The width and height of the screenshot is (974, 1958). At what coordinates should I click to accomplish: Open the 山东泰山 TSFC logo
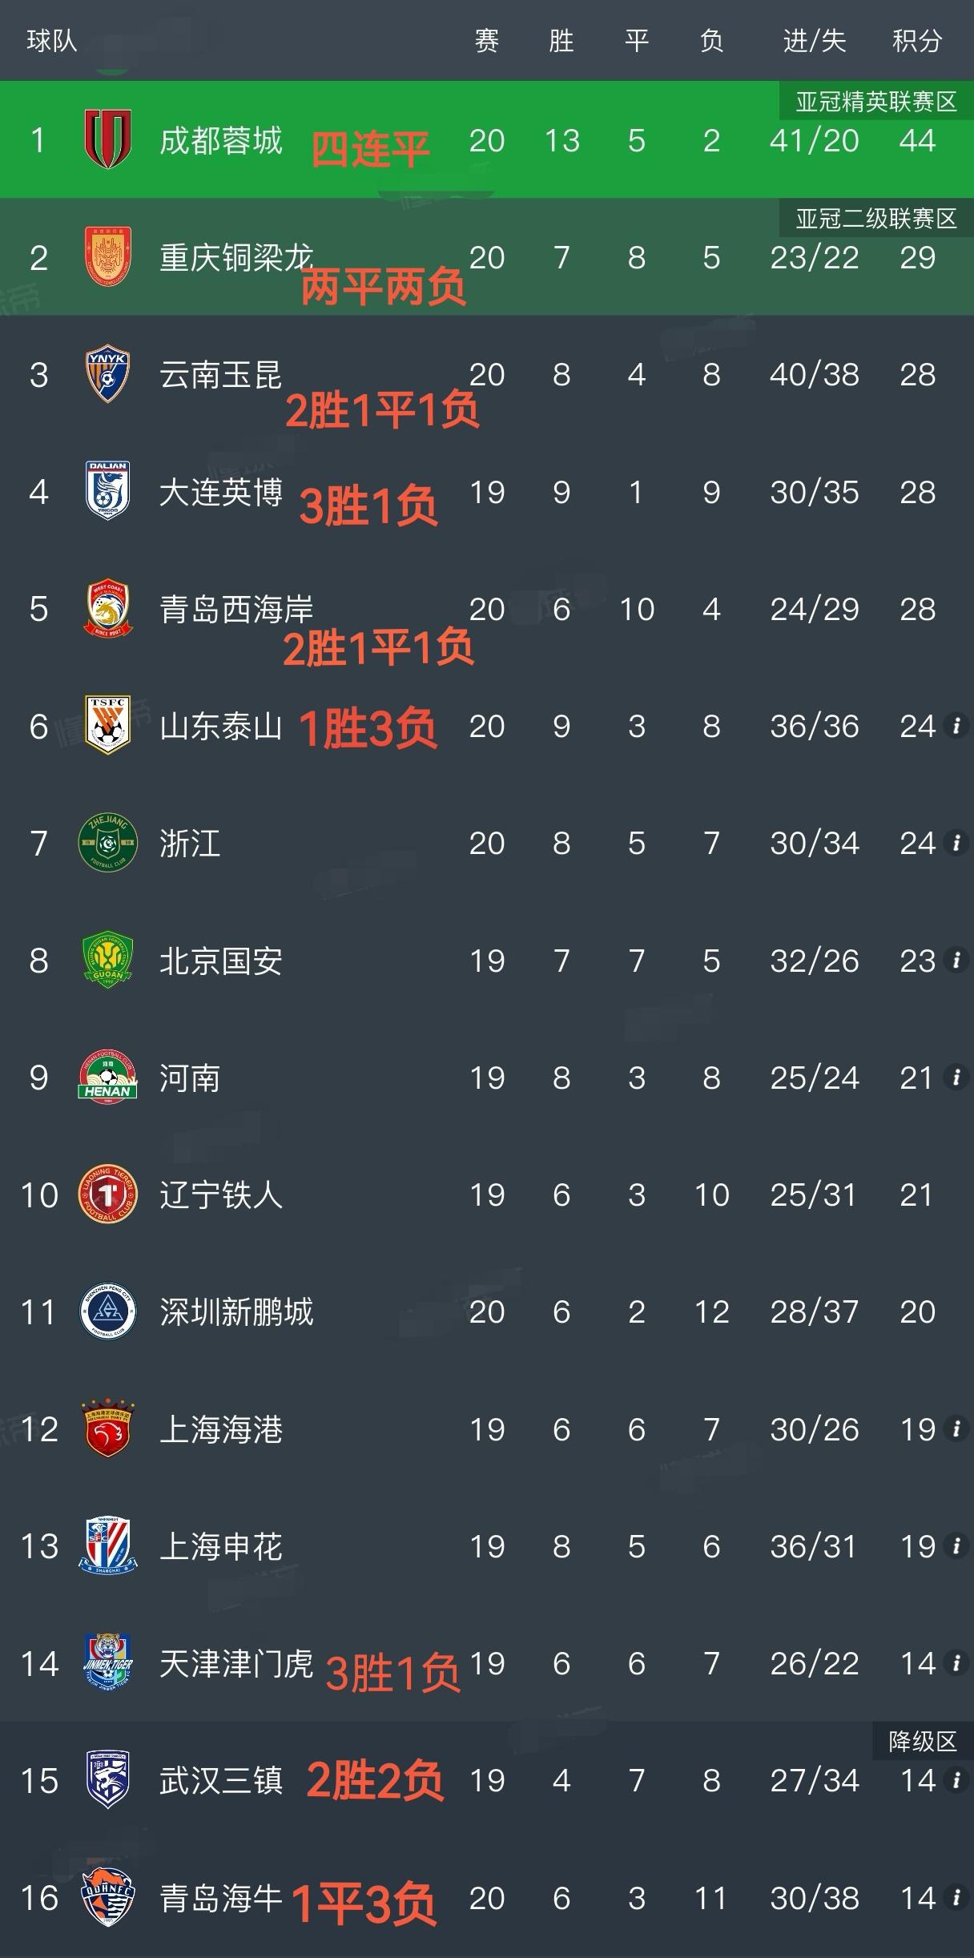point(107,726)
